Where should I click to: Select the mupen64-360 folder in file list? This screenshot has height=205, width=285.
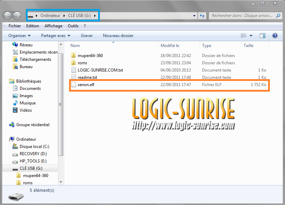click(90, 56)
